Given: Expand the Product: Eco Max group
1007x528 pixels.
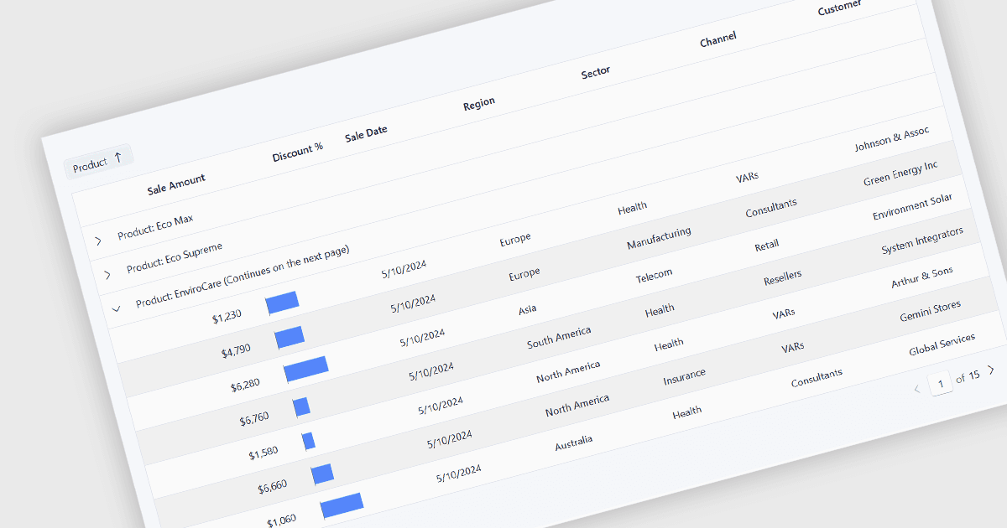Looking at the screenshot, I should coord(98,241).
